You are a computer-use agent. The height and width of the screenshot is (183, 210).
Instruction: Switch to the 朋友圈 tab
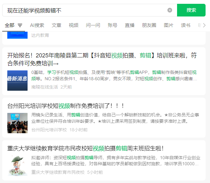click(x=149, y=25)
